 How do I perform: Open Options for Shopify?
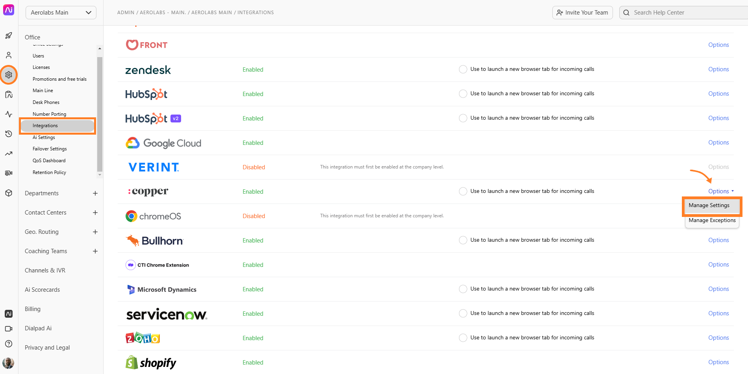click(x=718, y=362)
